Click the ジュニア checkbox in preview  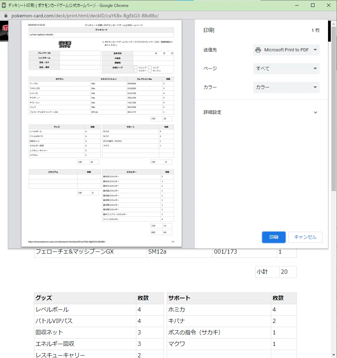coord(136,68)
